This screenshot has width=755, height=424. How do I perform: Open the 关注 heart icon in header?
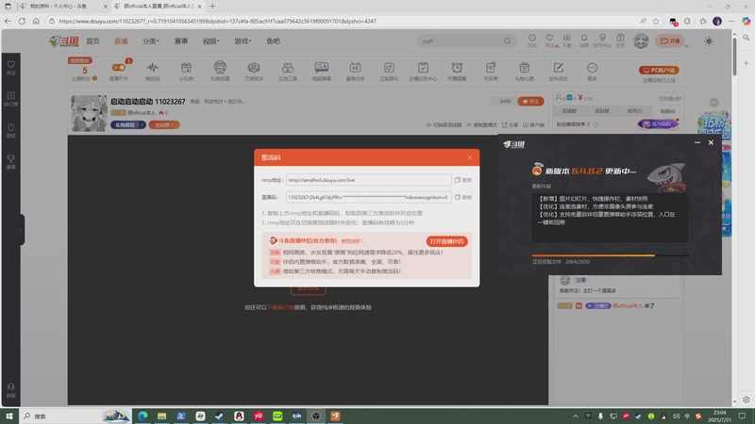[550, 41]
